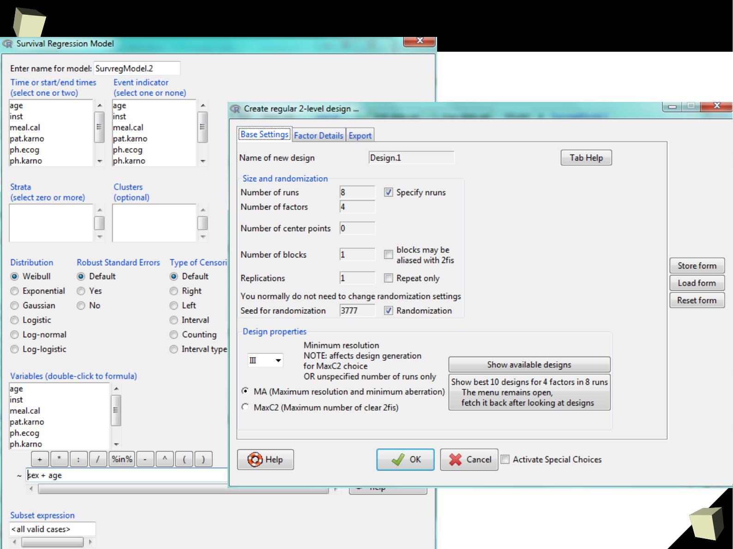
Task: Click Store form button
Action: (x=697, y=266)
